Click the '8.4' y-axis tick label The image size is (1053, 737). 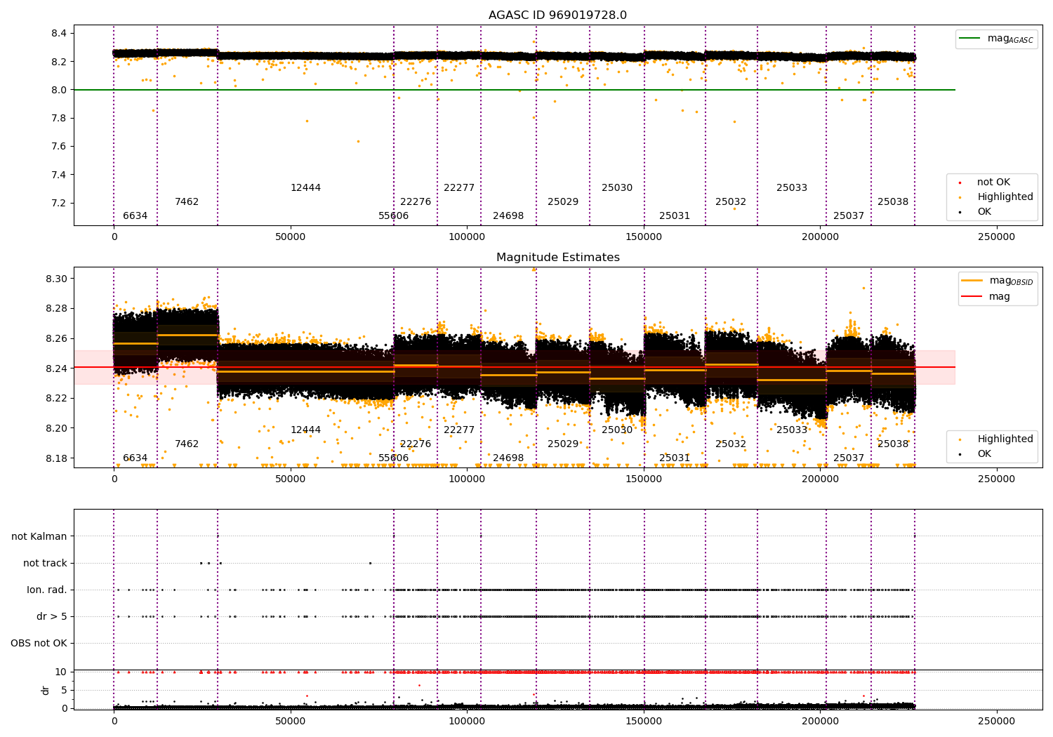[59, 34]
